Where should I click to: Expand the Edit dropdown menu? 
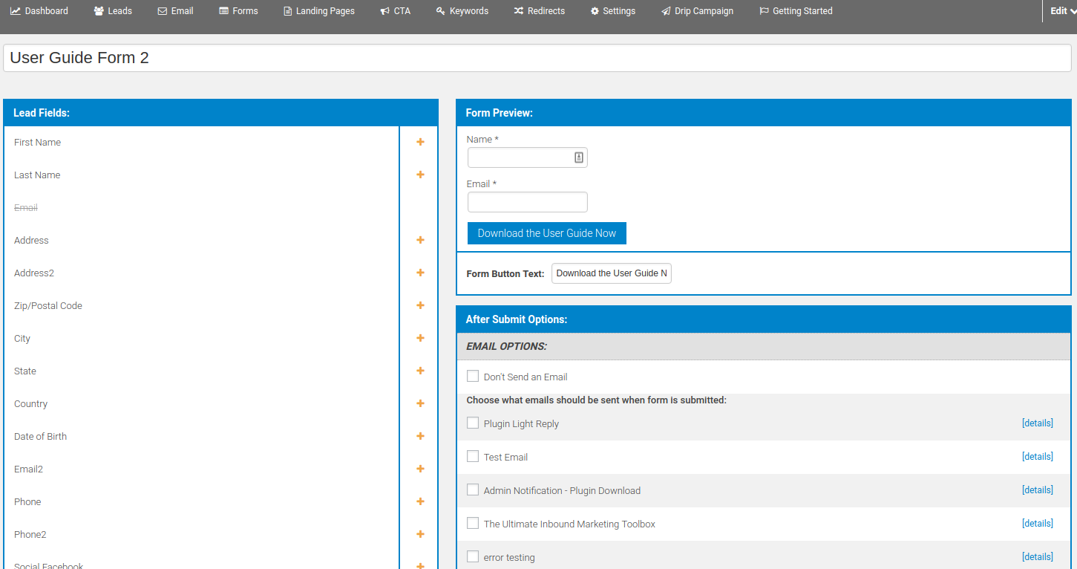(x=1062, y=11)
